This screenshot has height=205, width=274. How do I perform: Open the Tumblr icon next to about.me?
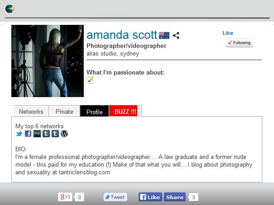tap(46, 134)
